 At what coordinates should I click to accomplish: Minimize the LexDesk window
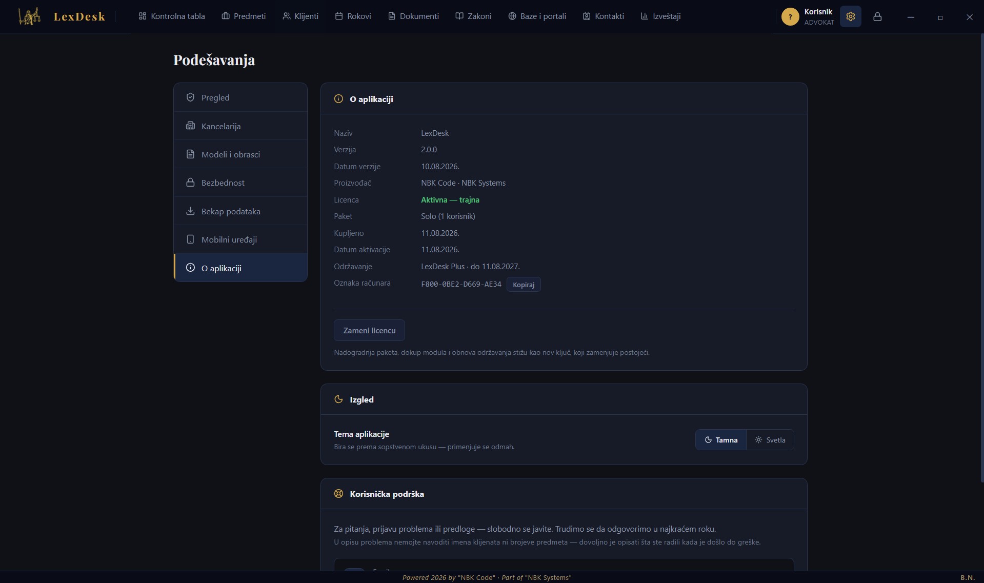911,17
